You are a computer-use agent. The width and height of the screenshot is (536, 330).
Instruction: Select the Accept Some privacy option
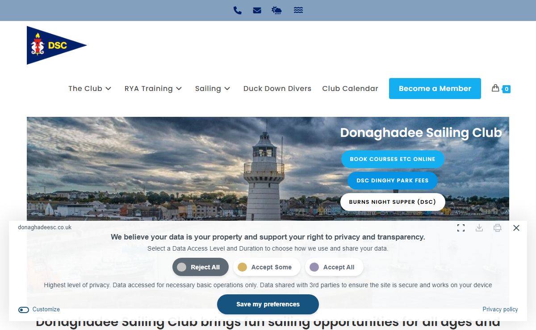[267, 267]
